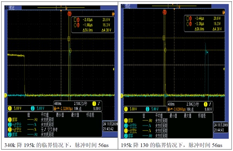This screenshot has height=151, width=233.
Task: Click the 最大值 column header in 21:44:43 capture
Action: tap(188, 116)
